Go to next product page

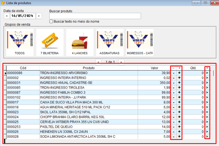tap(121, 62)
